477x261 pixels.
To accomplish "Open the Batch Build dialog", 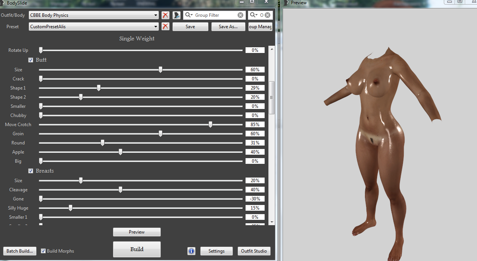I will [x=20, y=251].
